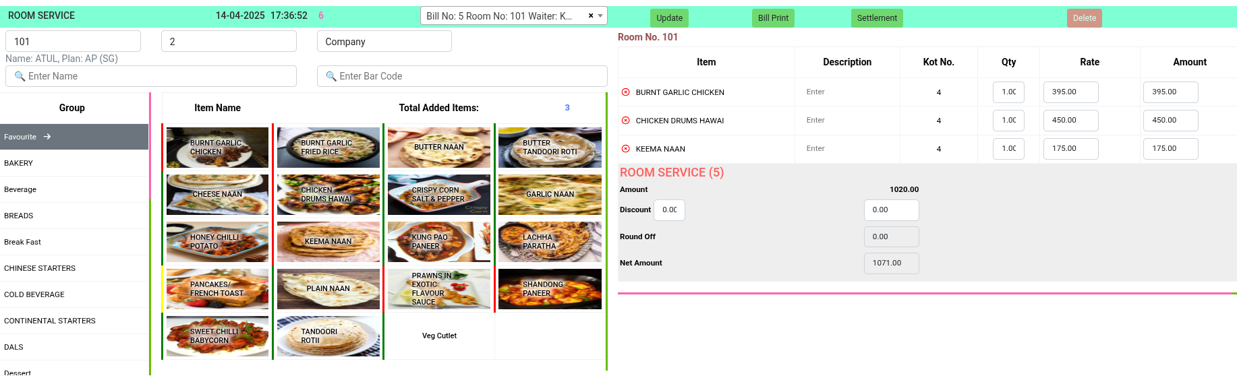Open the Bill No dropdown arrow
Screen dimensions: 1237x380
pos(600,15)
